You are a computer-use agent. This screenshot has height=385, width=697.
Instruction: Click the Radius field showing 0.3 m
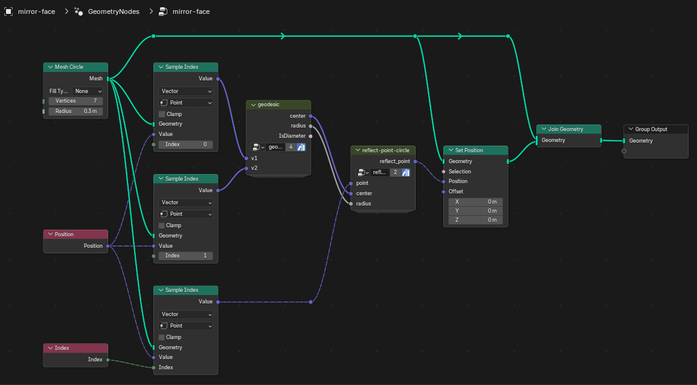pyautogui.click(x=75, y=111)
